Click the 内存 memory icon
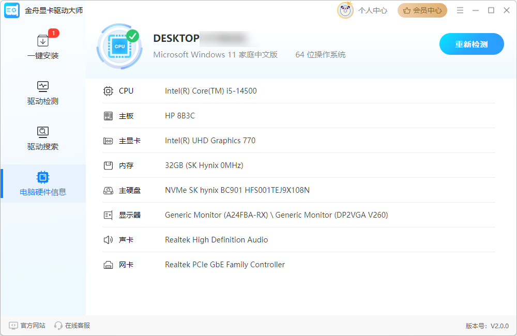The width and height of the screenshot is (517, 336). pos(108,165)
